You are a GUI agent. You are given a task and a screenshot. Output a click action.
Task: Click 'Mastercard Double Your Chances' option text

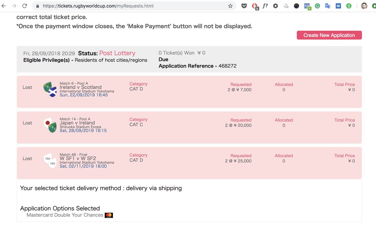point(65,215)
